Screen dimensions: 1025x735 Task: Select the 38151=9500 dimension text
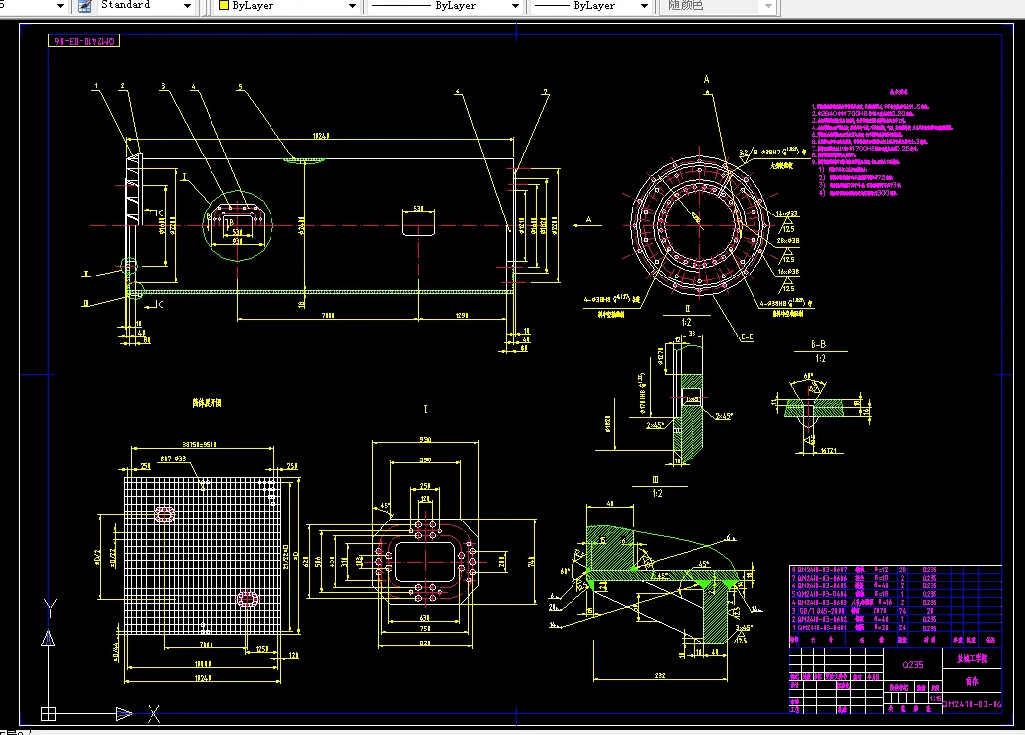[200, 444]
